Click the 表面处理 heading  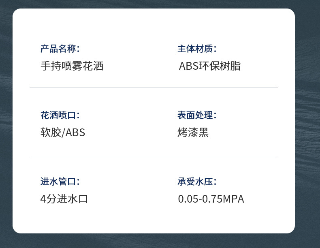coord(197,115)
